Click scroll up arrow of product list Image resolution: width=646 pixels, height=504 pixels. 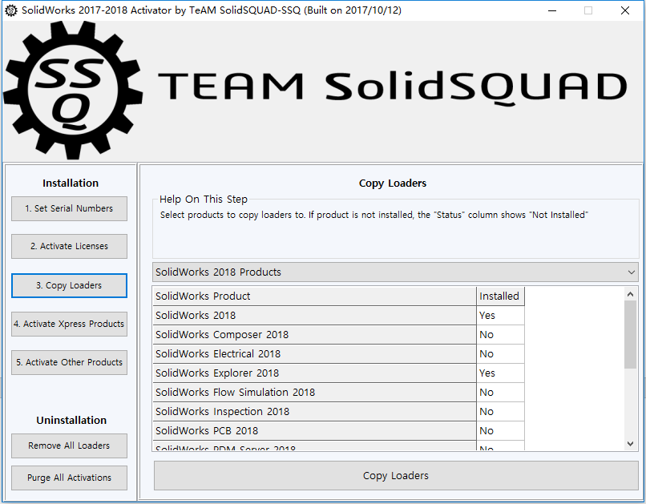(x=630, y=294)
